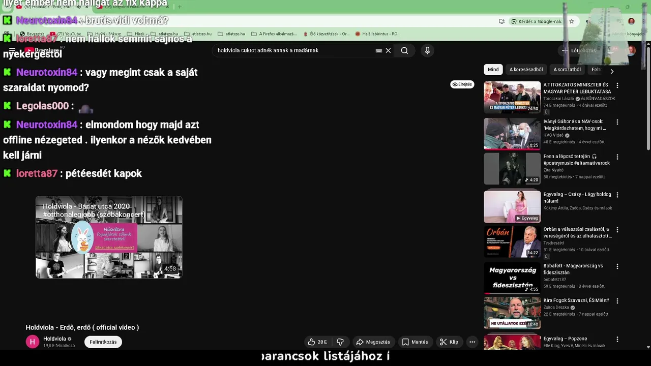Open options menu for Fenn a lépcső tetején
The image size is (651, 366).
617,157
